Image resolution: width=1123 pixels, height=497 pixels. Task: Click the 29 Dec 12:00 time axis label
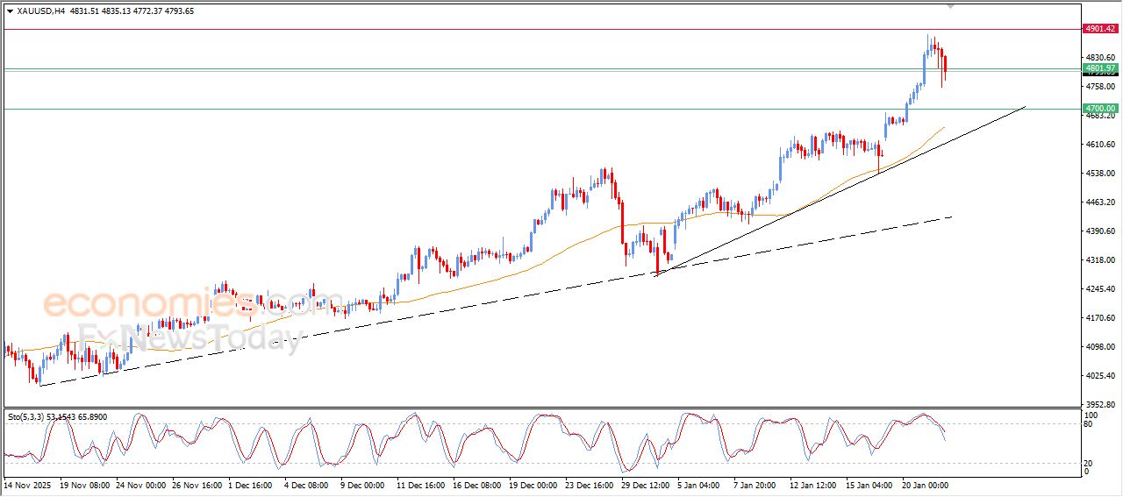(x=646, y=484)
